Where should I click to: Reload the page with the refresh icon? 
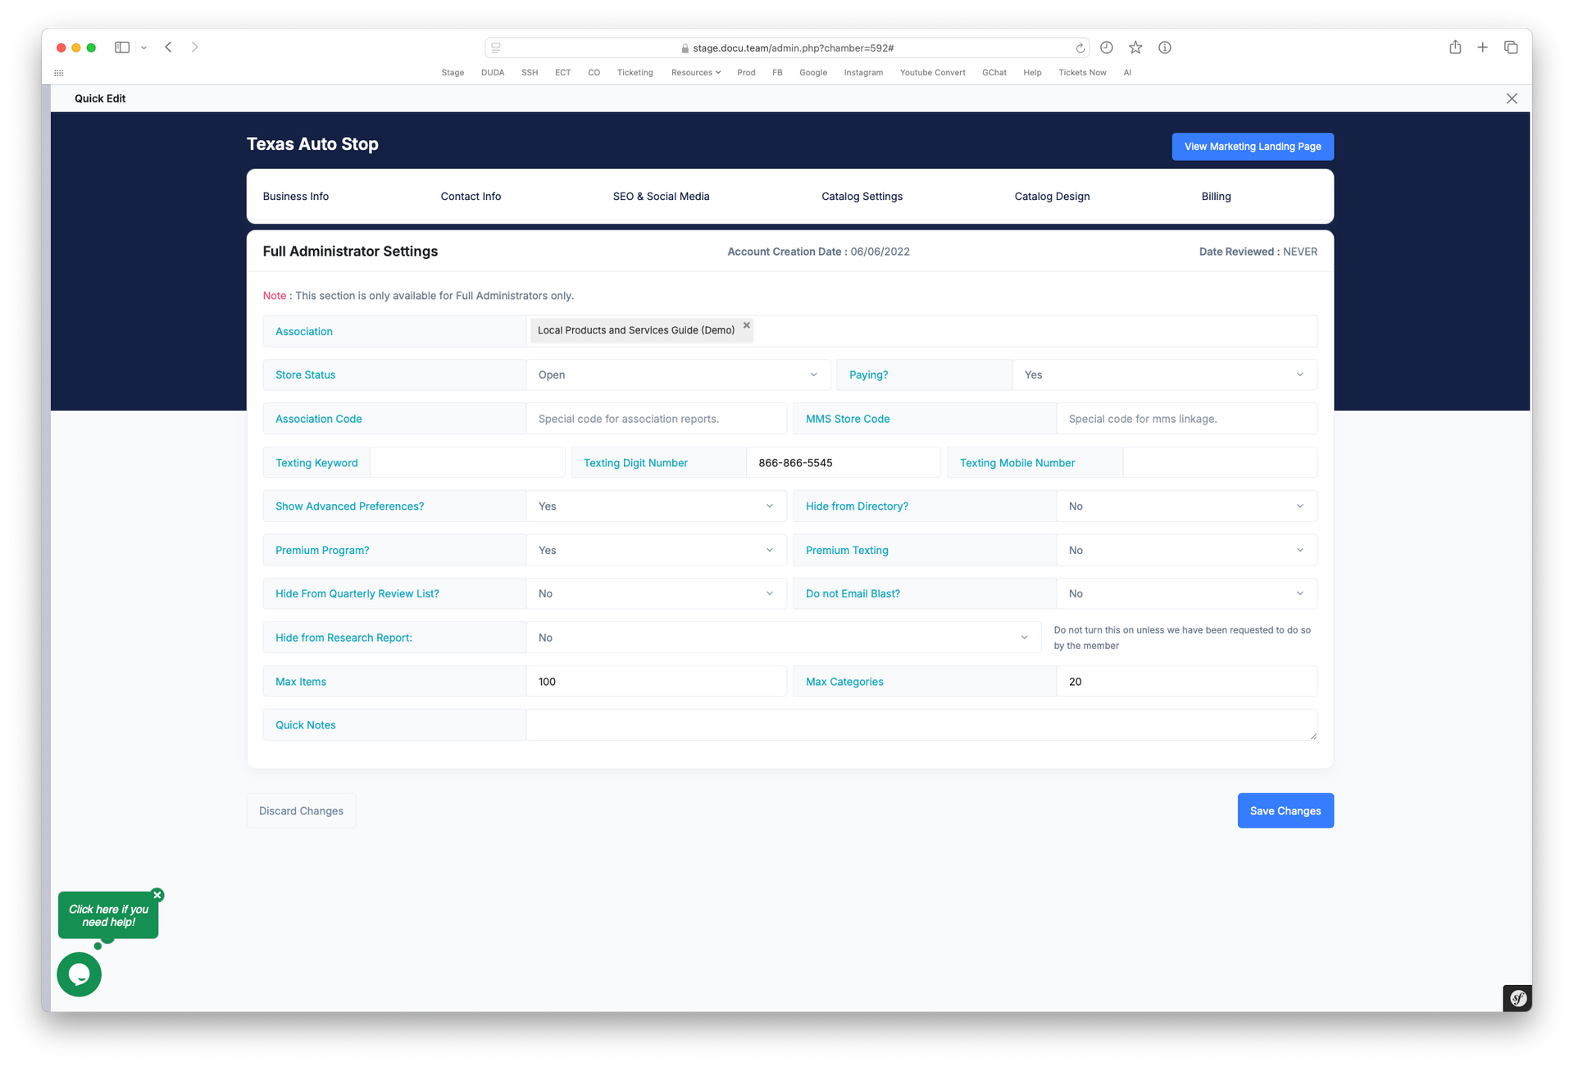pos(1080,48)
